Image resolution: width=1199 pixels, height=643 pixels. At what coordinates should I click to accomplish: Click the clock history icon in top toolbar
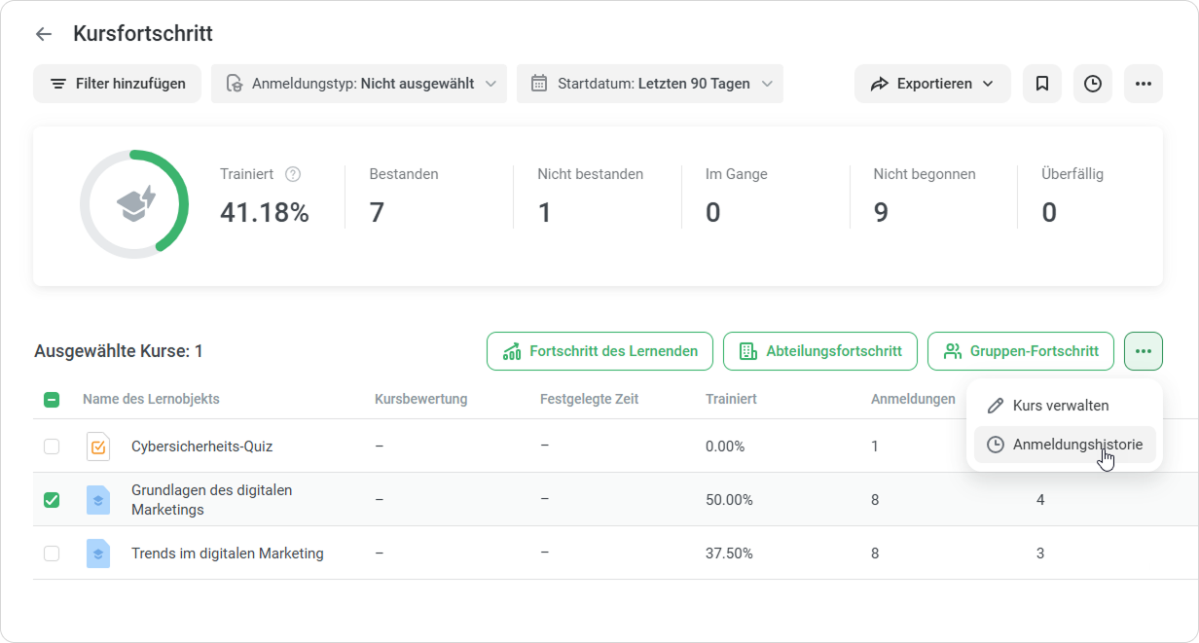pos(1093,84)
